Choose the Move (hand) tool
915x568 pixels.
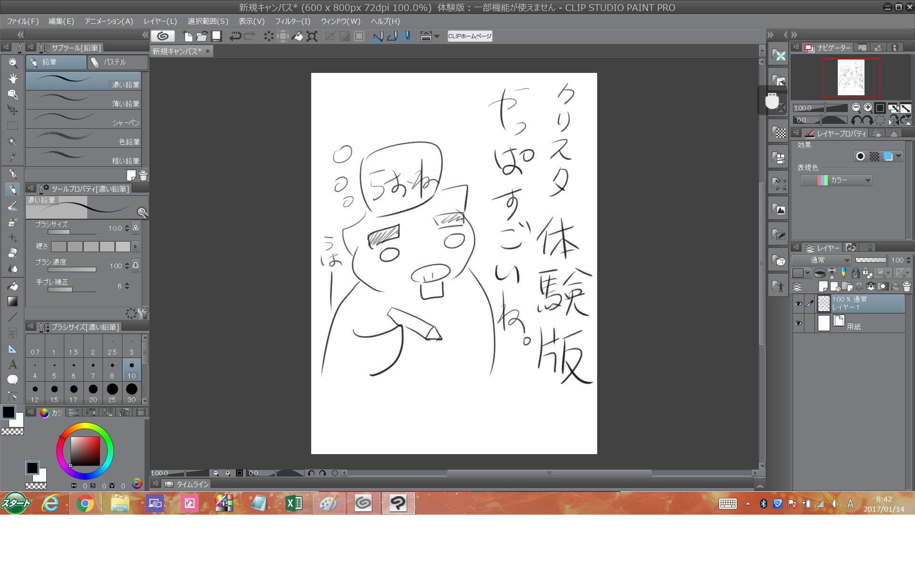point(13,79)
